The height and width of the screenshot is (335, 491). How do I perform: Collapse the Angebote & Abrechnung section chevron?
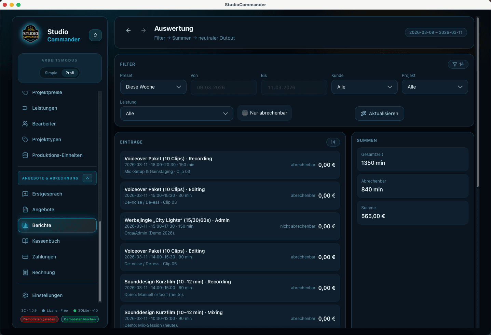click(87, 178)
